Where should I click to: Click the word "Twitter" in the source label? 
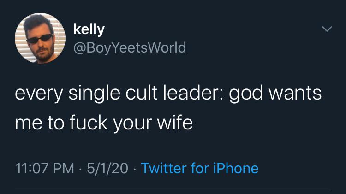(x=164, y=168)
